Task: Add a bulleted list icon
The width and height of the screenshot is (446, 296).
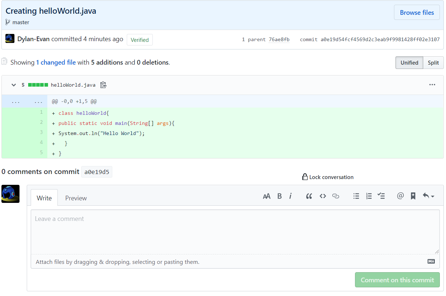Action: click(356, 196)
